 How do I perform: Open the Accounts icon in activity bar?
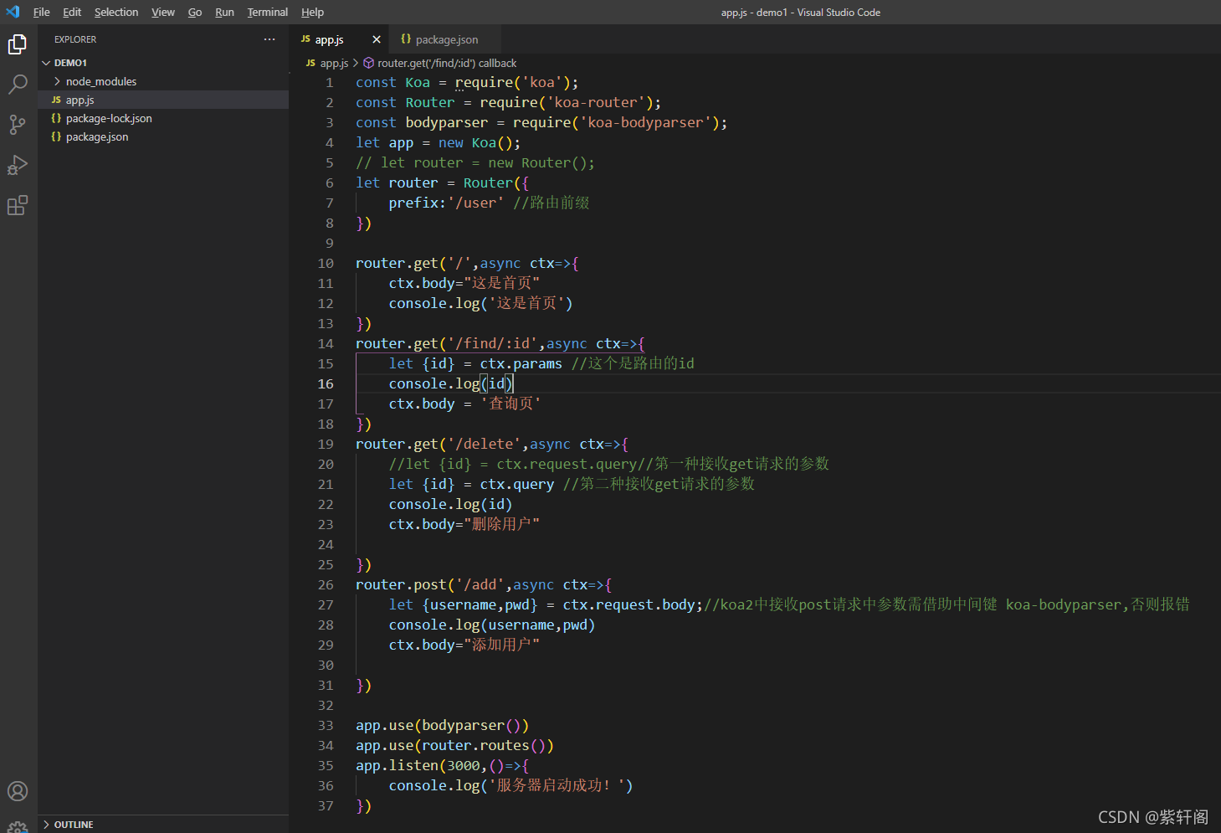(x=18, y=791)
